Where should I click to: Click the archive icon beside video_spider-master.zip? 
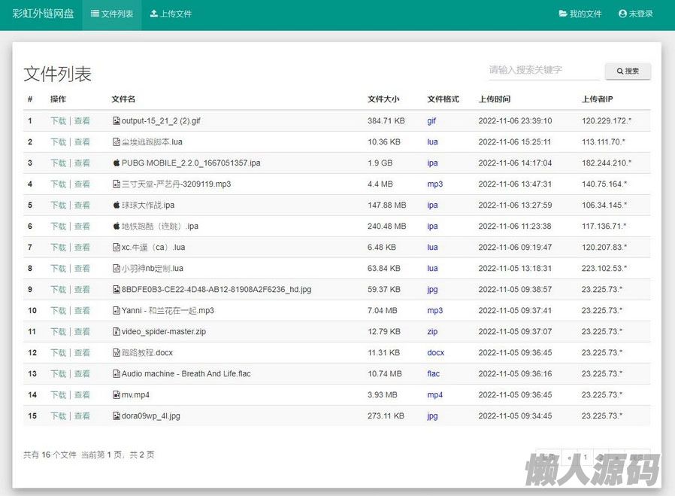(116, 332)
